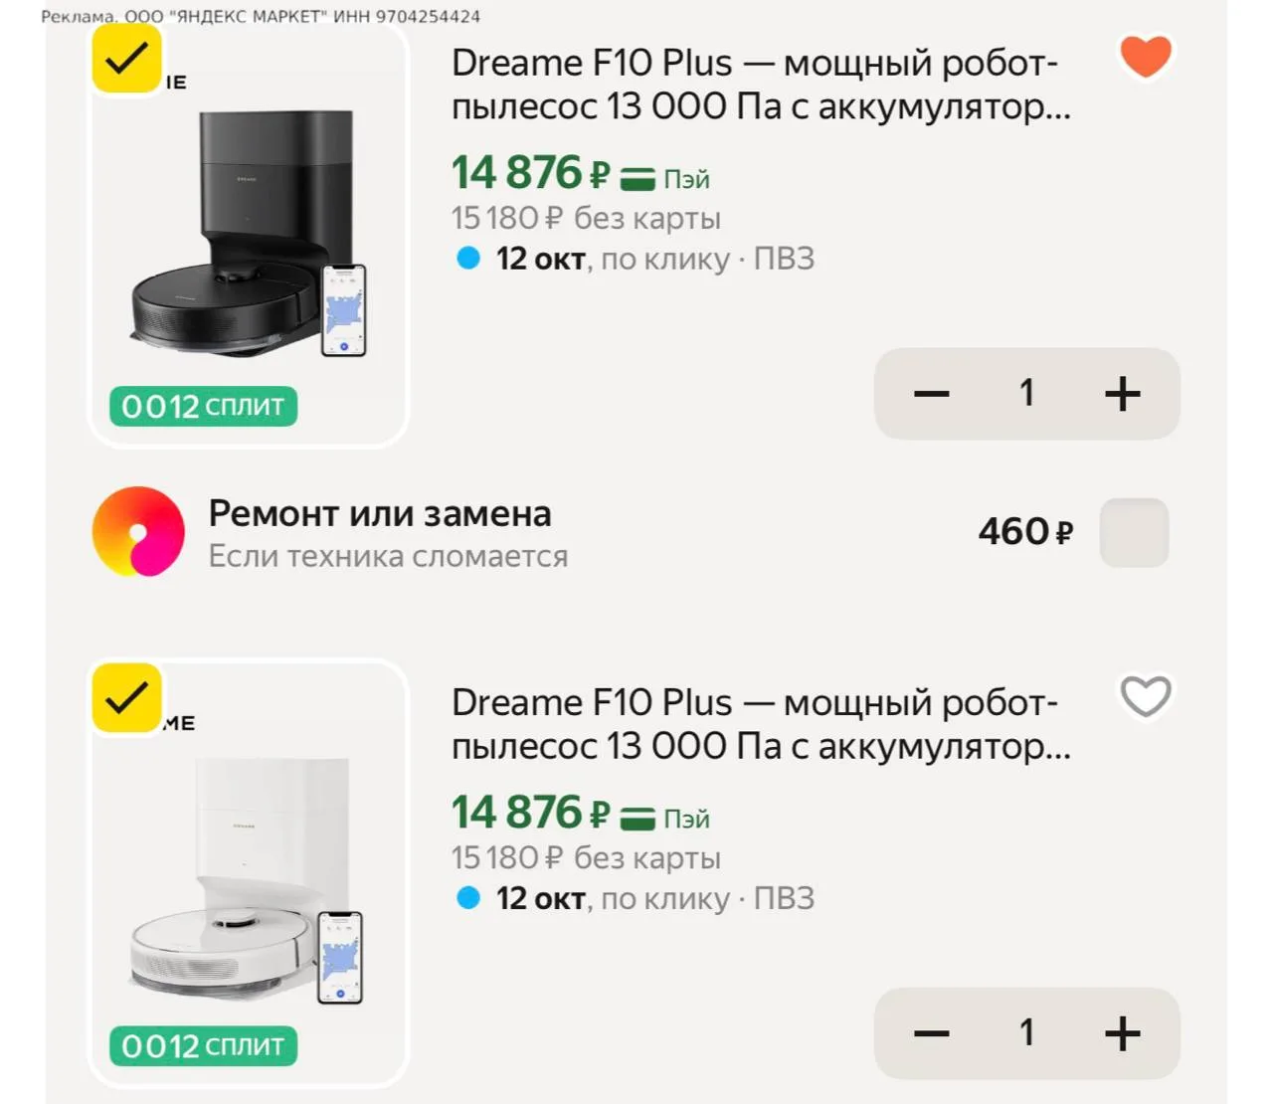
Task: Remove black Dreame F10 Plus from favorites
Action: click(x=1146, y=57)
